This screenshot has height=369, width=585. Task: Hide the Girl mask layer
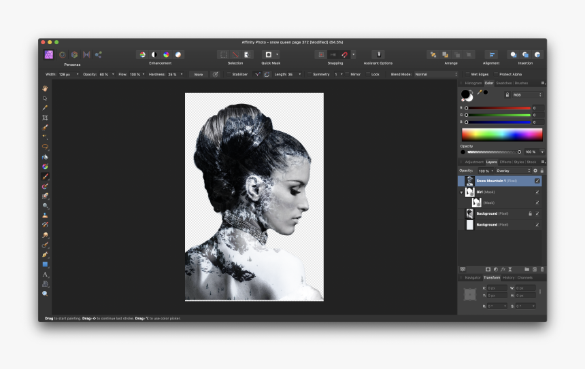tap(537, 192)
